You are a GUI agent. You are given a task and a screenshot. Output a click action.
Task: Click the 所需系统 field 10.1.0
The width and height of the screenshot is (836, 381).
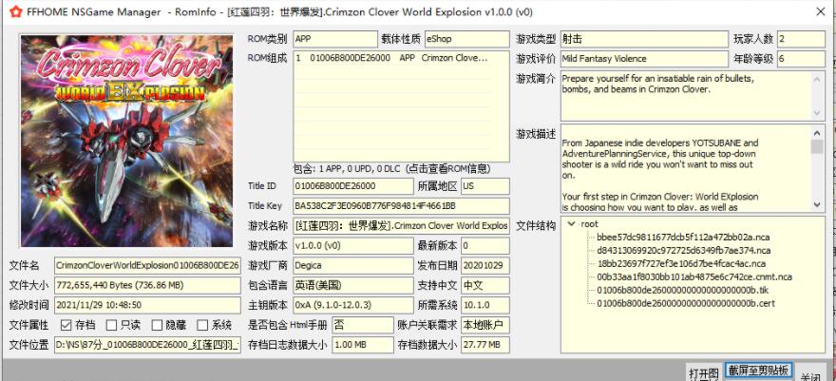coord(485,305)
